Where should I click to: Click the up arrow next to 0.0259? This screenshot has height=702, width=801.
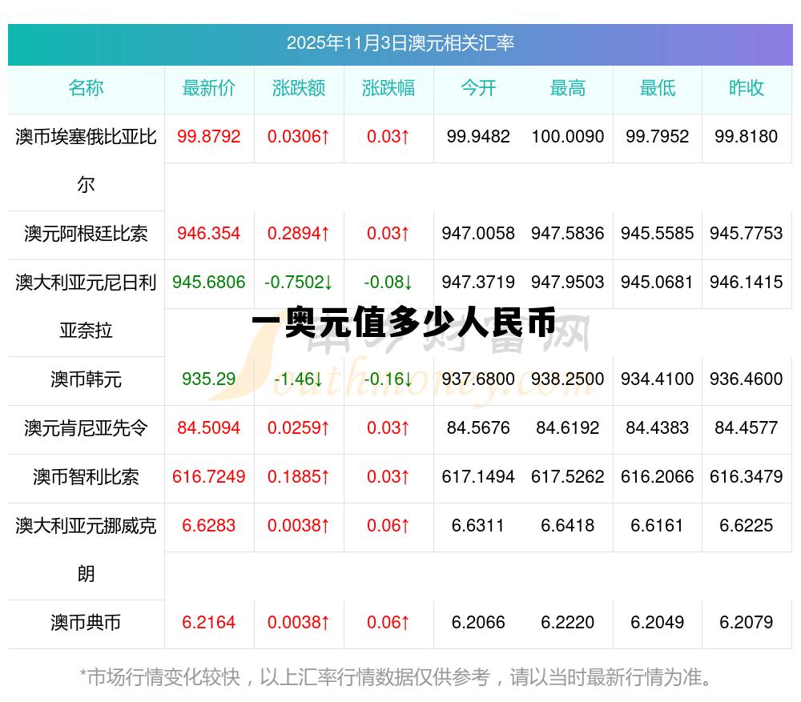[324, 428]
